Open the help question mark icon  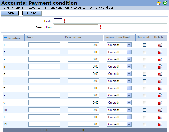click(165, 3)
